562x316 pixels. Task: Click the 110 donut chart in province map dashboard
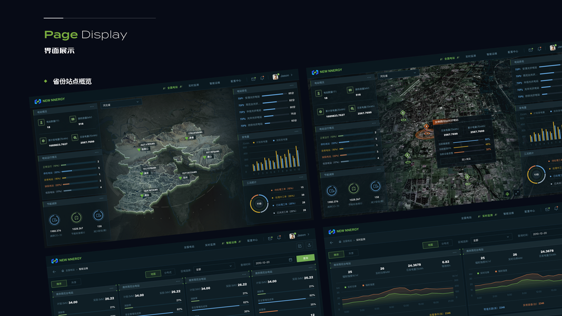[259, 203]
